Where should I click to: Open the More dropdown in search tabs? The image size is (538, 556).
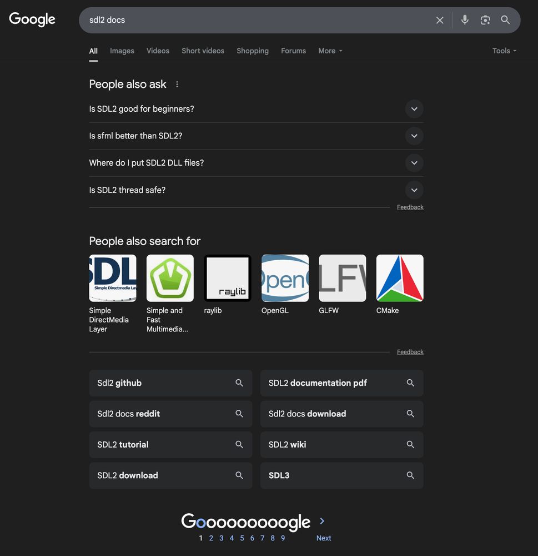tap(330, 51)
